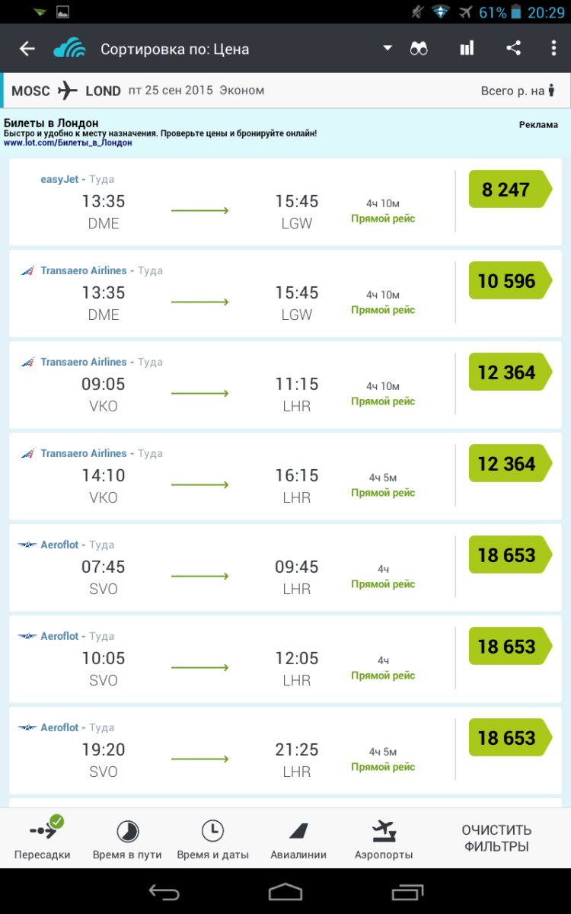Open the Аэропорты airports filter
This screenshot has width=571, height=914.
[x=384, y=839]
